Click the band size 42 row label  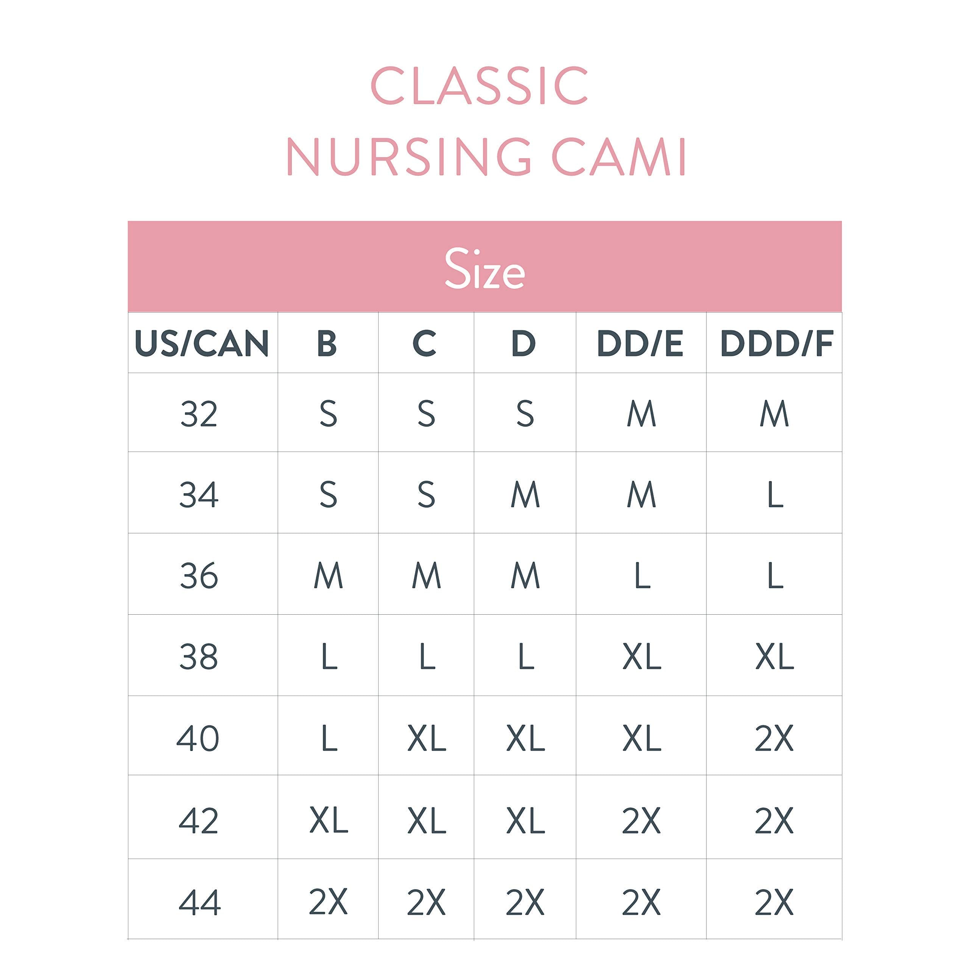199,821
